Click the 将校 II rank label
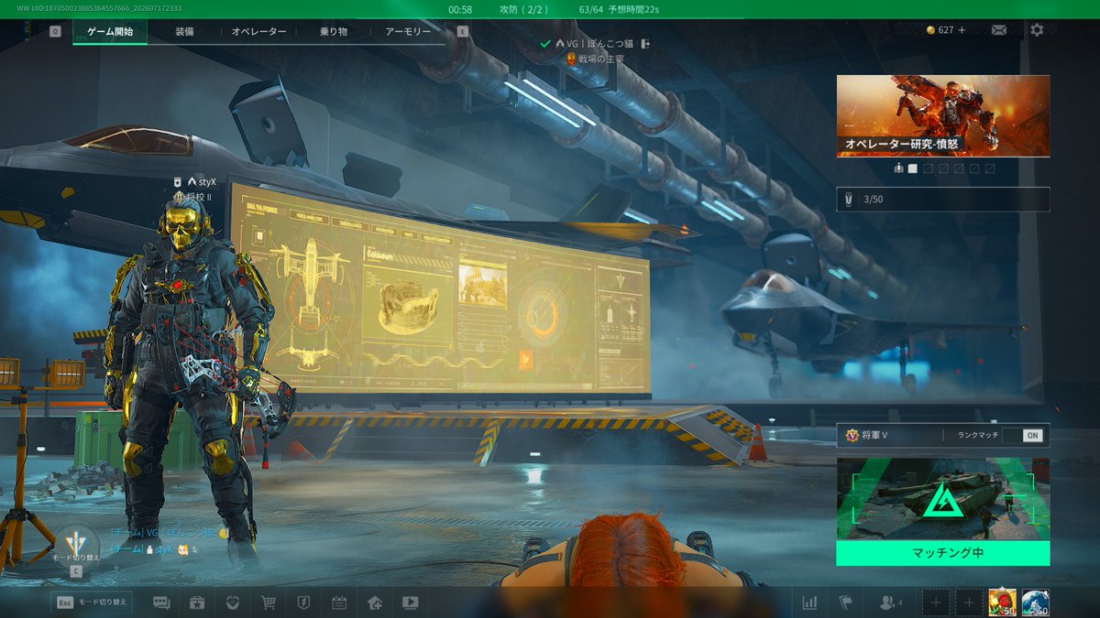 [x=193, y=196]
